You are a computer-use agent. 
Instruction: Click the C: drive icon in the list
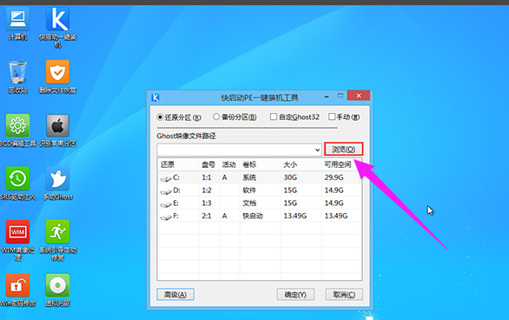(x=166, y=178)
